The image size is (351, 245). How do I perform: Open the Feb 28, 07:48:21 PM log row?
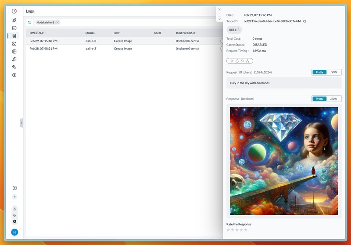point(124,49)
